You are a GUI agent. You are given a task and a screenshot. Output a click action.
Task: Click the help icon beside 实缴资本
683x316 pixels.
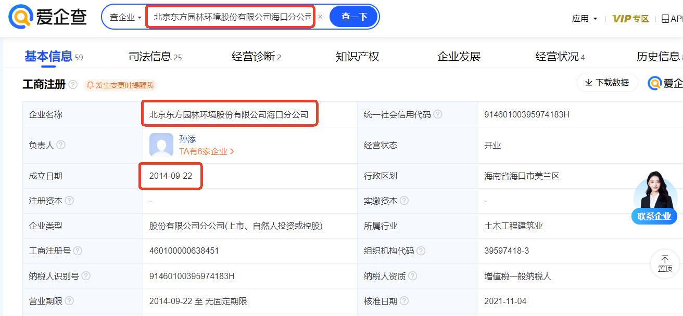click(404, 201)
